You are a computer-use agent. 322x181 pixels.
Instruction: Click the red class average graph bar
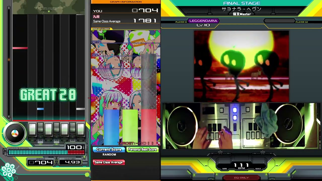(149, 127)
